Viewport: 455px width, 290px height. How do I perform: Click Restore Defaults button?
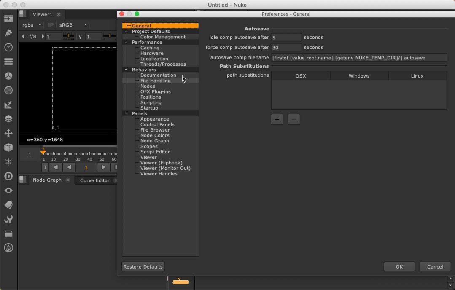pos(143,266)
